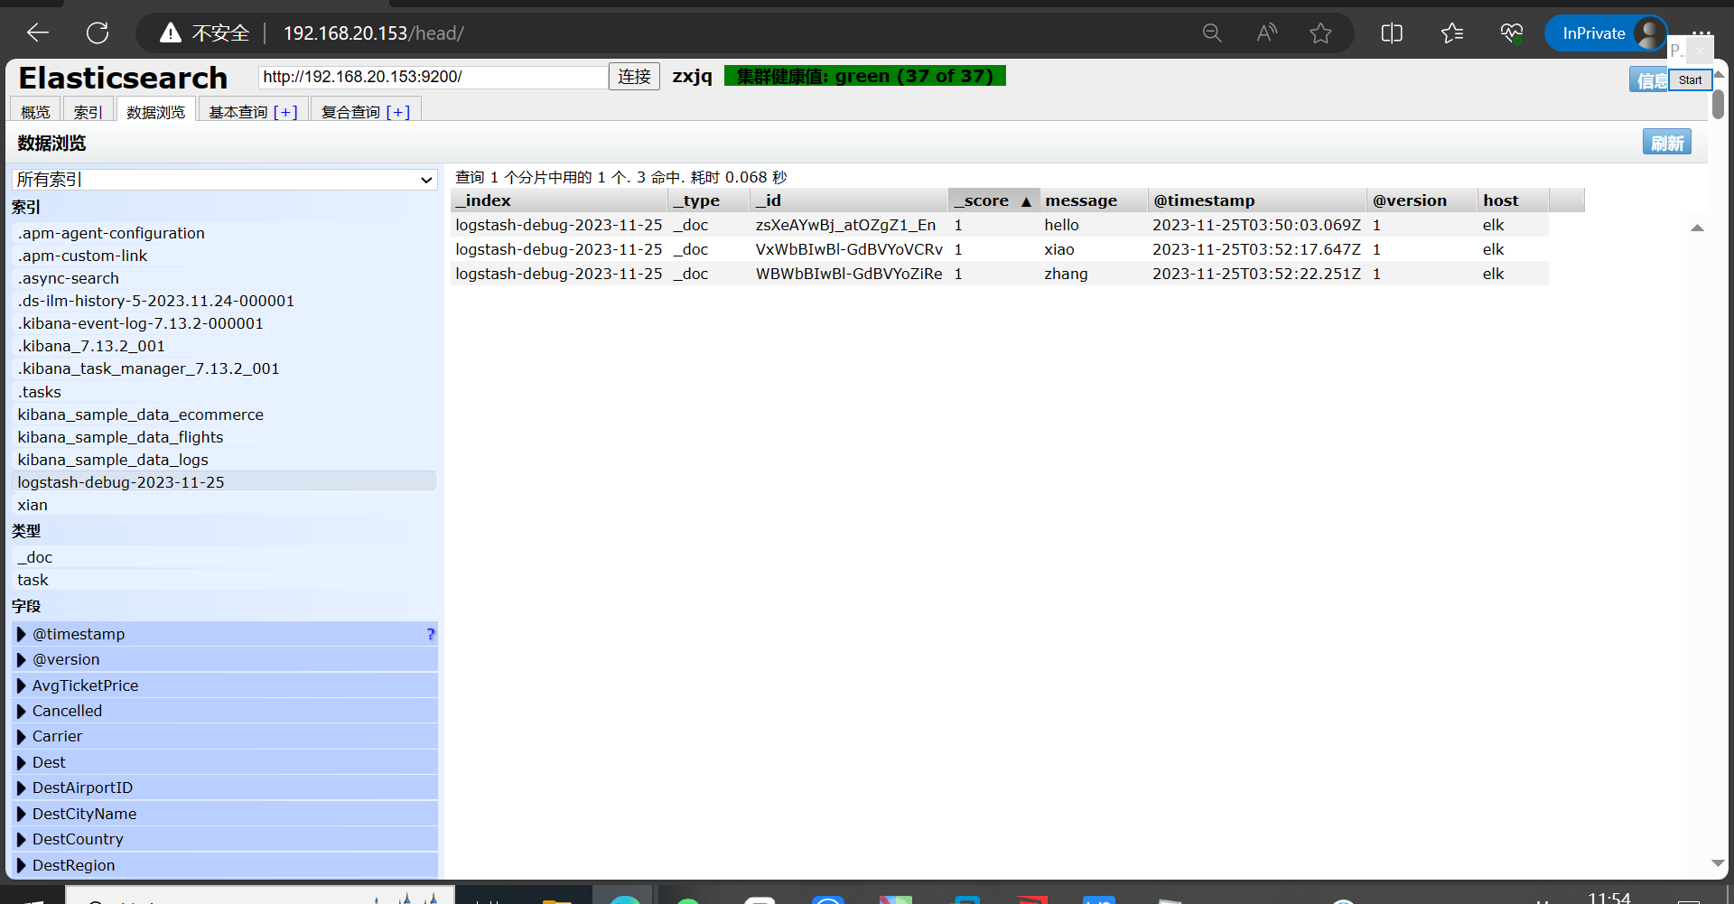This screenshot has width=1734, height=904.
Task: Open the 信息 info button
Action: 1649,80
